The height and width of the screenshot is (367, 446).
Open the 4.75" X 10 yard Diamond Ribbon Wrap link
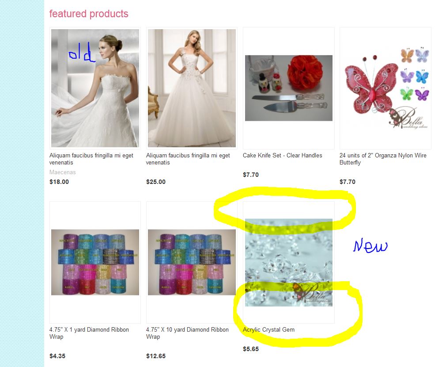(187, 333)
